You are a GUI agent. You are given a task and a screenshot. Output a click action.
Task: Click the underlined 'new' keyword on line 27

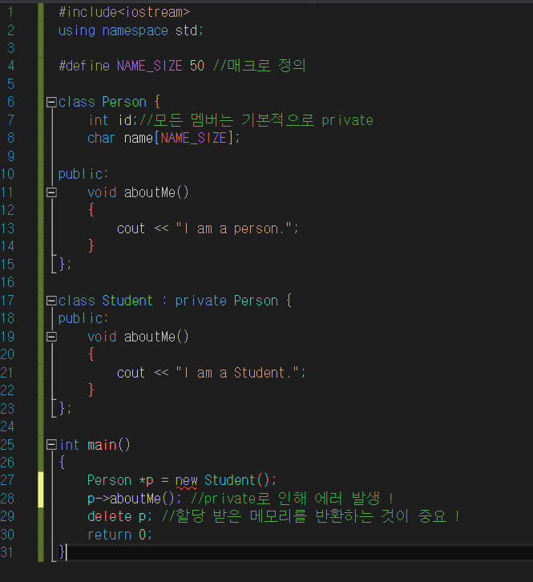(x=186, y=481)
